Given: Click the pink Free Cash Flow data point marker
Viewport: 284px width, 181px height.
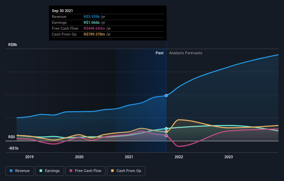Looking at the screenshot, I should pos(166,136).
